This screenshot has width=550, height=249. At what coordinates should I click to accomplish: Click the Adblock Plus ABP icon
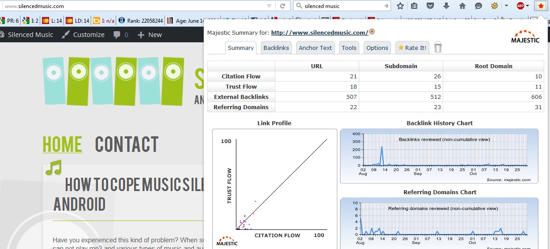coord(520,6)
